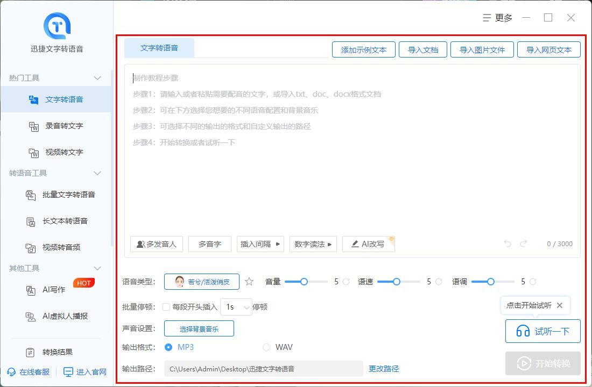
Task: Click the 转换结果 sidebar icon
Action: [x=30, y=352]
